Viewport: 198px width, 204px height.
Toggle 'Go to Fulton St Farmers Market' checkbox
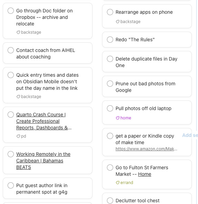[110, 168]
